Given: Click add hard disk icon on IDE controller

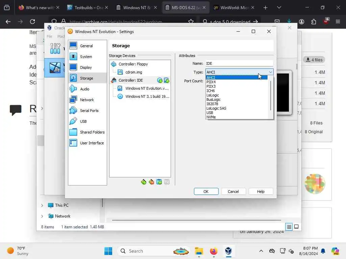Looking at the screenshot, I should coord(167,80).
